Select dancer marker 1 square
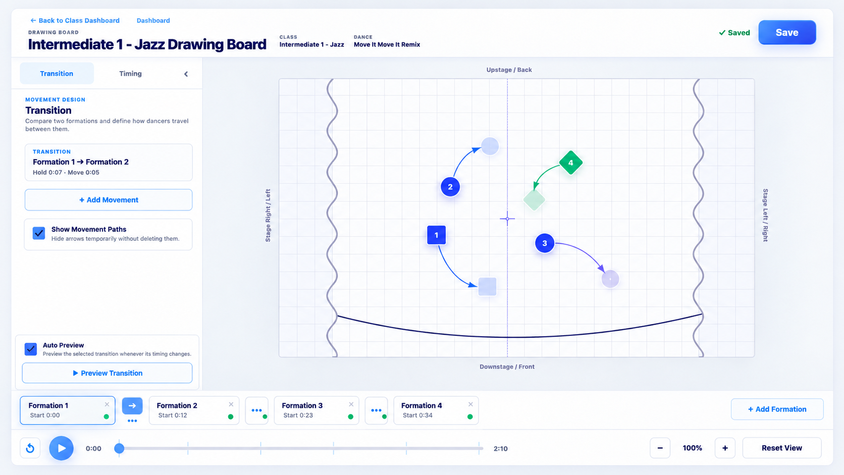 [x=436, y=235]
